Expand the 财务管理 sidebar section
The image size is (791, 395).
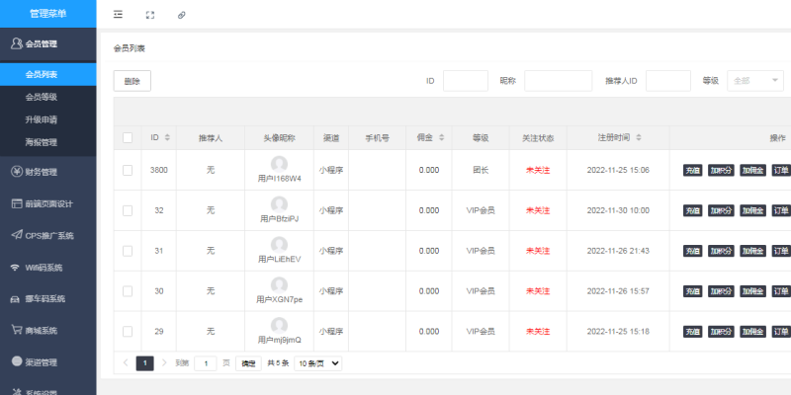[x=47, y=172]
